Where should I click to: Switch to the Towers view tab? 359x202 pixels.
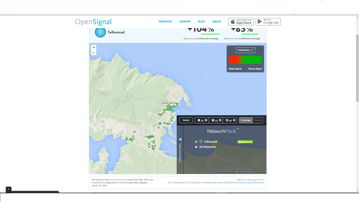click(257, 120)
